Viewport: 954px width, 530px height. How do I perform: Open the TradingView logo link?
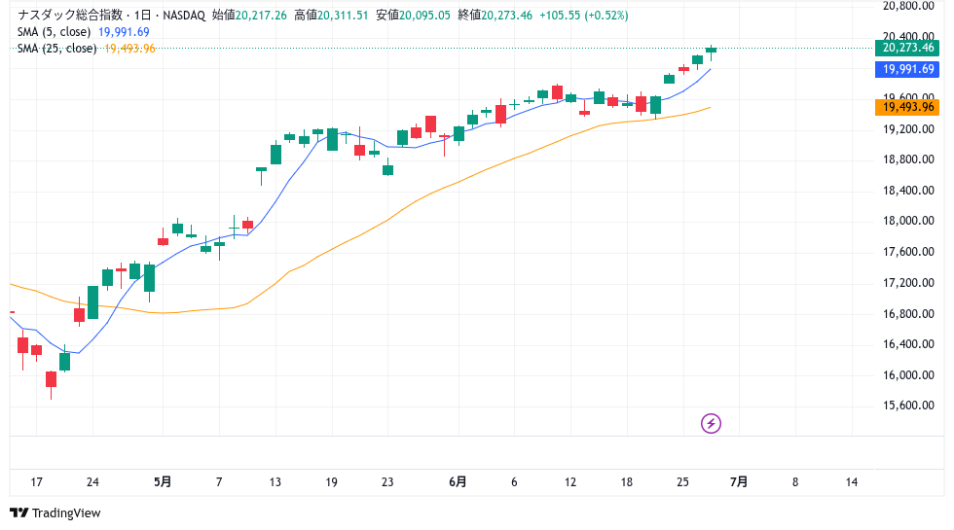click(55, 513)
